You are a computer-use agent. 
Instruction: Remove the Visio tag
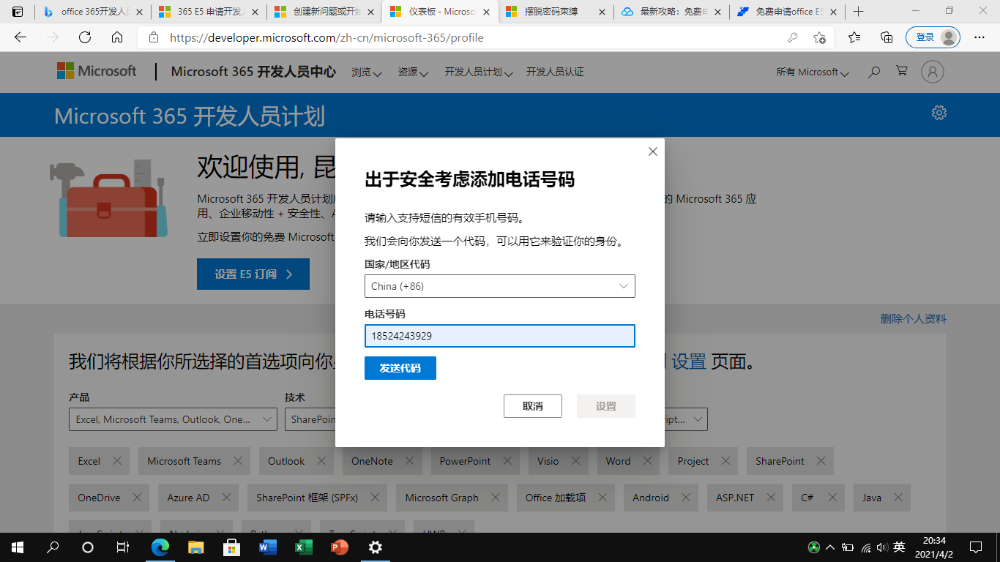tap(575, 461)
